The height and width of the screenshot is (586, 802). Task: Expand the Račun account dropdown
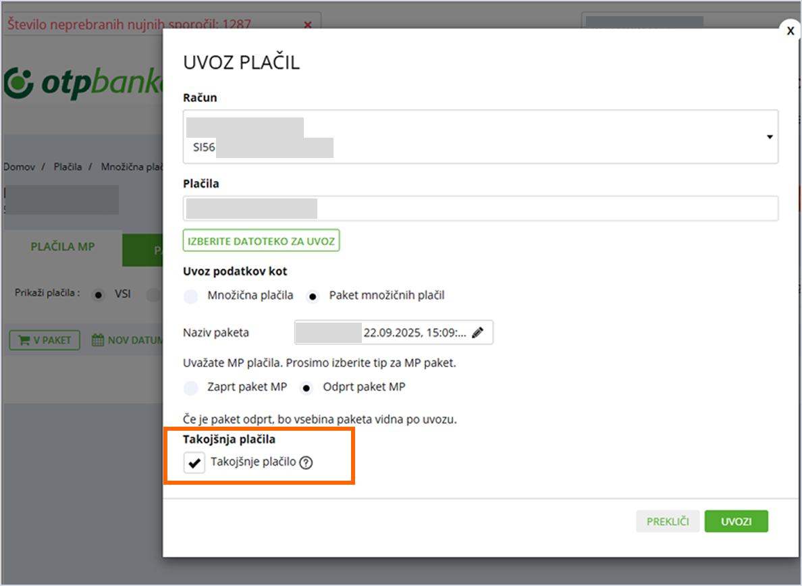coord(769,137)
